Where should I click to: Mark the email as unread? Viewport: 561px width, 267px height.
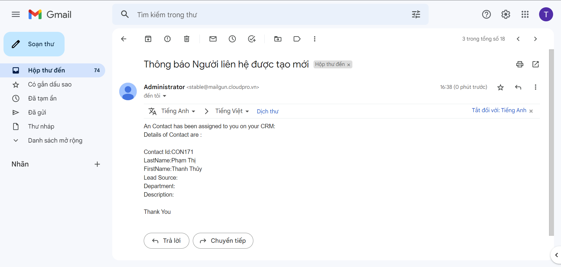(x=213, y=39)
